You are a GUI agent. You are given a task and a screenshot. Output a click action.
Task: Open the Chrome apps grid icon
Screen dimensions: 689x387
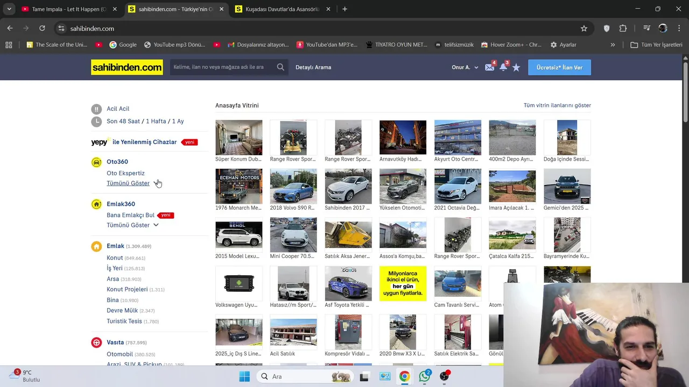[x=9, y=45]
